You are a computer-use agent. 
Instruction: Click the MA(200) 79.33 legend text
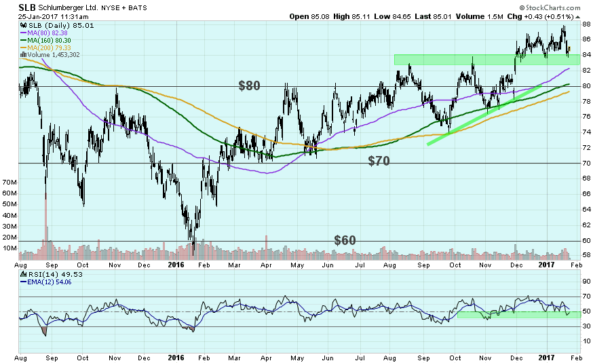coord(49,48)
